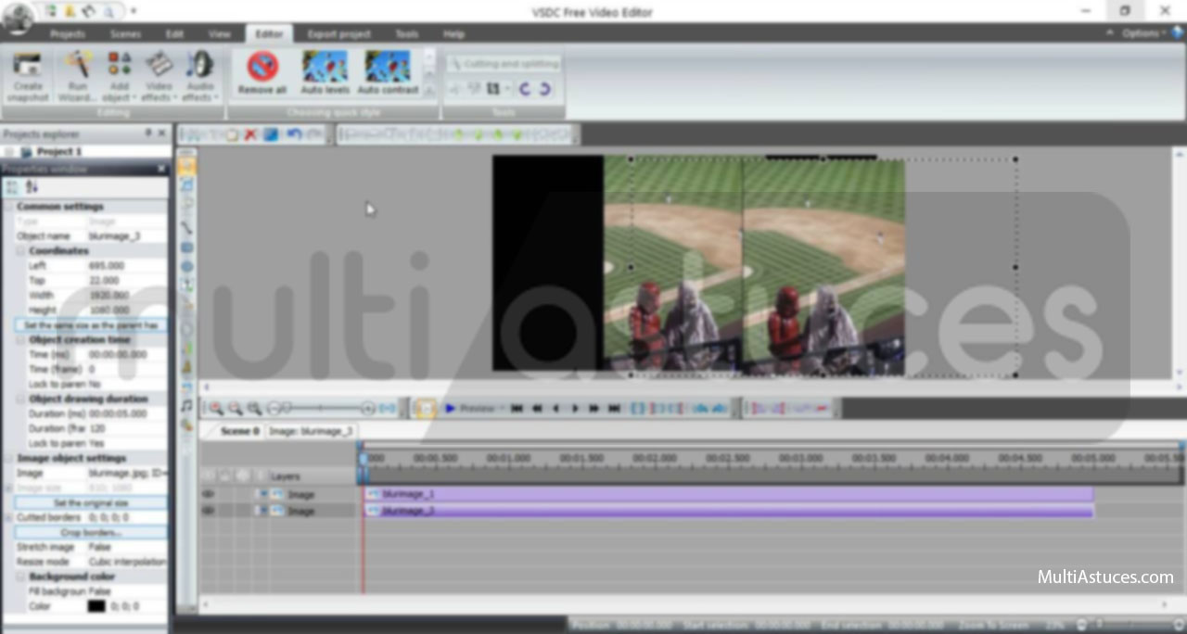This screenshot has height=634, width=1187.
Task: Collapse the Common settings section
Action: 9,207
